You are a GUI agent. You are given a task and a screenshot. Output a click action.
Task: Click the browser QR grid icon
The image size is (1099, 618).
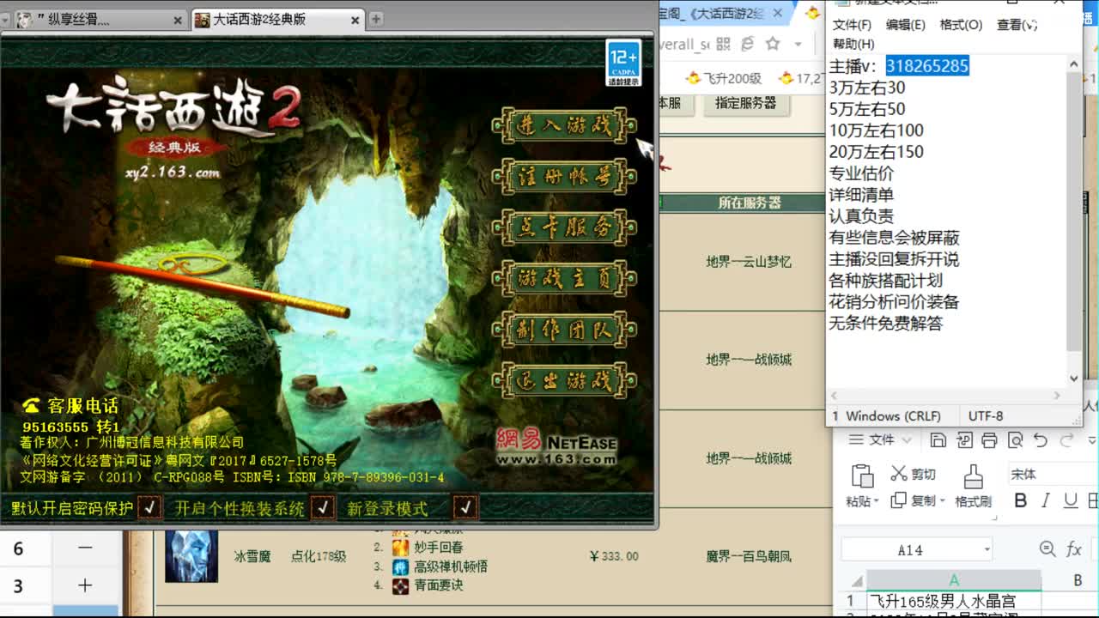(x=723, y=44)
